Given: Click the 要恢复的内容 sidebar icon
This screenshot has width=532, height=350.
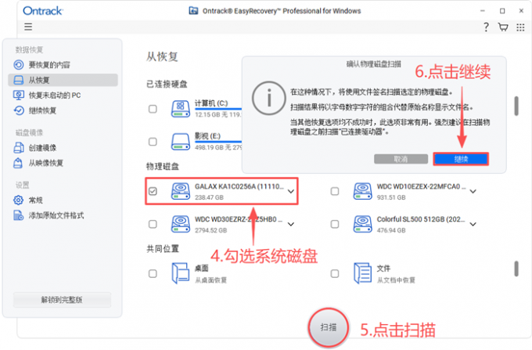Looking at the screenshot, I should 19,64.
